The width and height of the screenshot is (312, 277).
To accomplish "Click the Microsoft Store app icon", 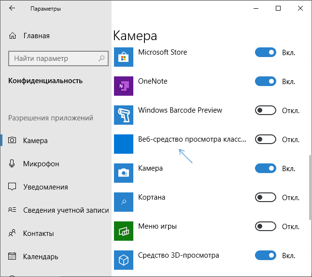I will tap(124, 57).
